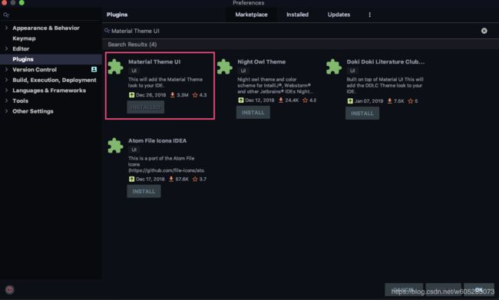Viewport: 499px width, 300px height.
Task: Open the Night Owl Theme plugin title
Action: click(x=261, y=61)
